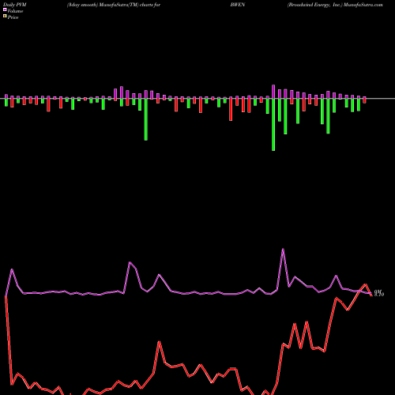Select the 'Volume' legend label
Screen dimensions: 395x395
coord(15,11)
